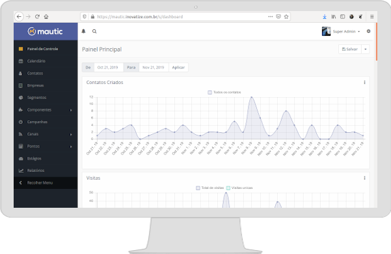Image resolution: width=391 pixels, height=254 pixels.
Task: Click the Aplicar date filter button
Action: click(x=178, y=67)
